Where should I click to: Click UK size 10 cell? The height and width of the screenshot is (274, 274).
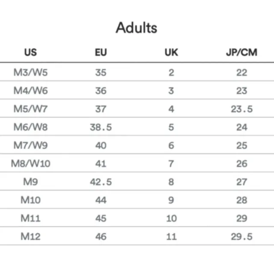171,218
